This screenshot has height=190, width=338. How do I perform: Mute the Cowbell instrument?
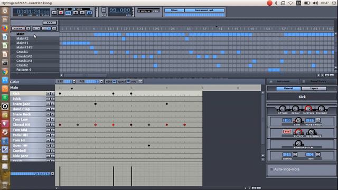[48, 151]
